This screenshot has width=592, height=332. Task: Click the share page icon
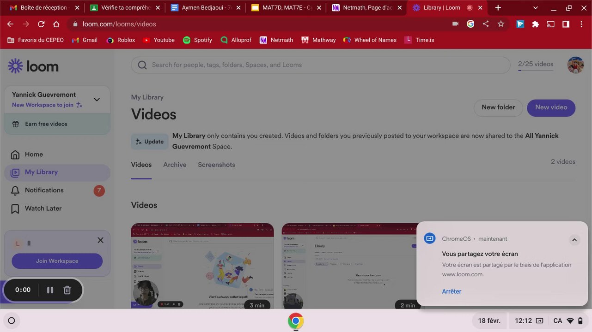click(486, 24)
